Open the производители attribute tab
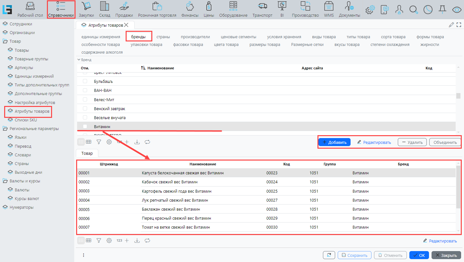Image resolution: width=464 pixels, height=262 pixels. (195, 37)
